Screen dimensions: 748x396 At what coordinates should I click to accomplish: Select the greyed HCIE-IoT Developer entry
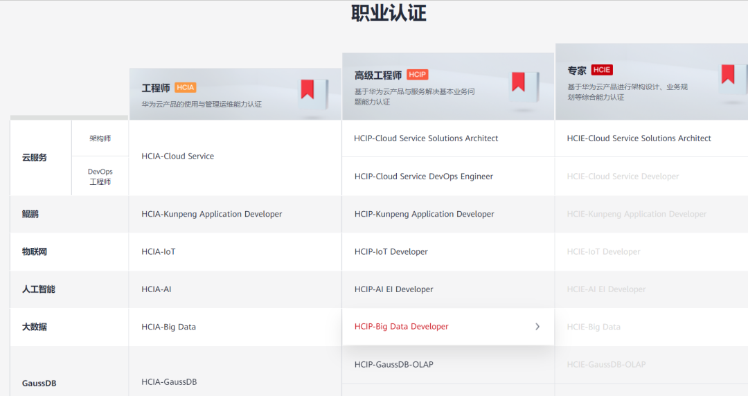(x=603, y=252)
